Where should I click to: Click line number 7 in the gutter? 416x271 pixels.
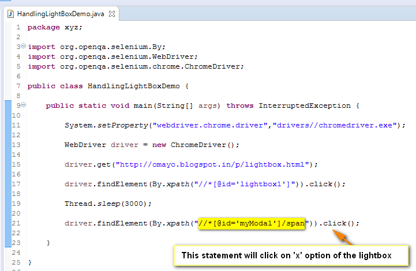pyautogui.click(x=18, y=86)
